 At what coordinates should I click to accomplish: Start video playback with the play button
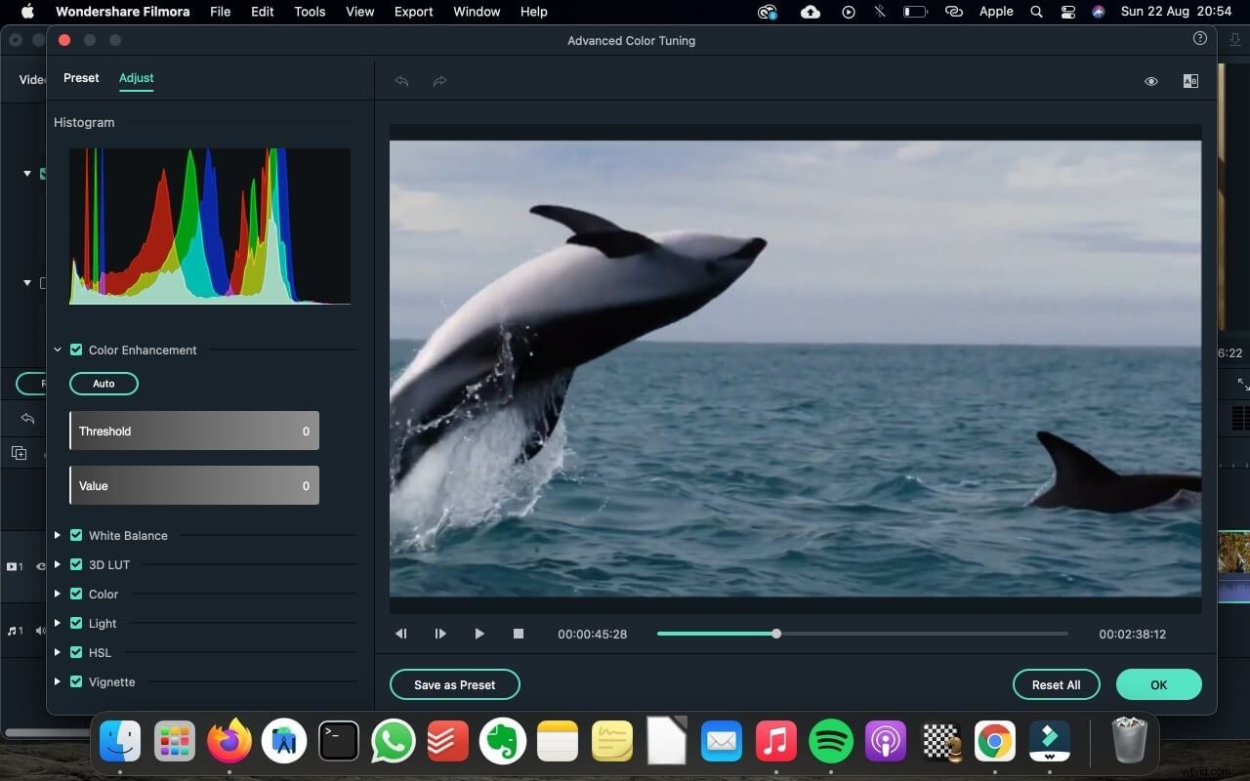tap(479, 634)
